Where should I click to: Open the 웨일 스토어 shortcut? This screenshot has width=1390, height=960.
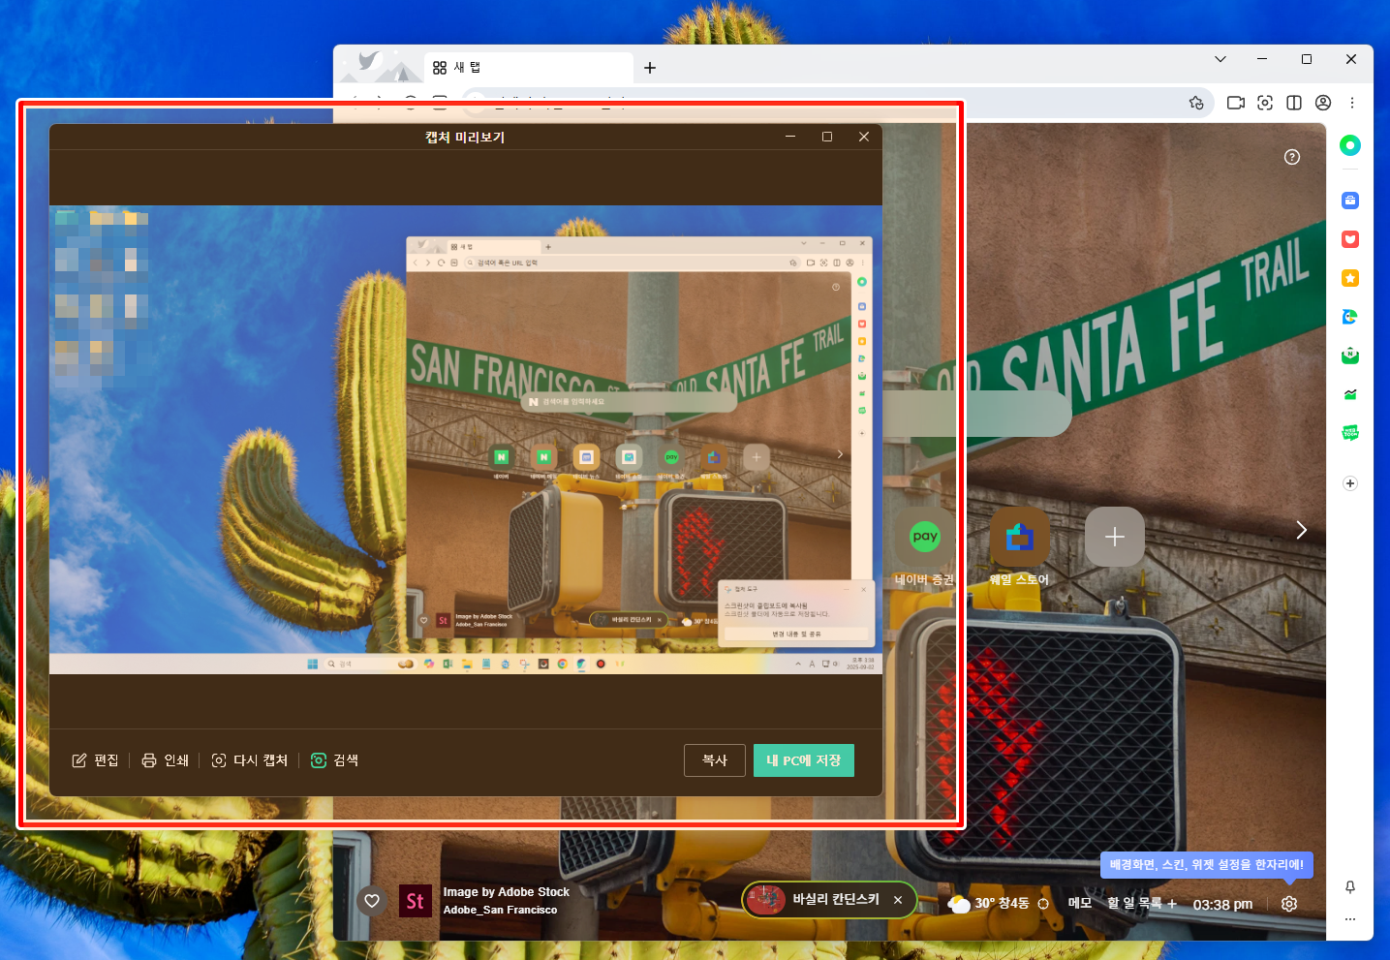click(x=1019, y=537)
